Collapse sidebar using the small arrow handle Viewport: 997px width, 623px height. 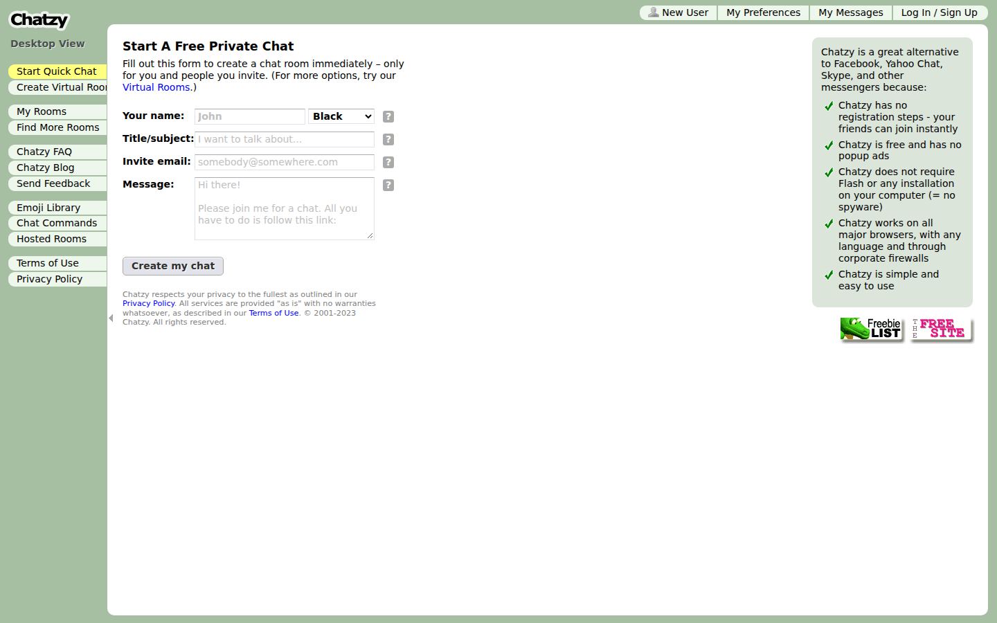click(111, 318)
